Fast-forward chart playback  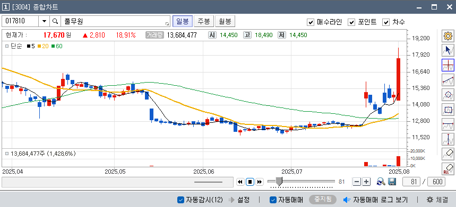(x=260, y=182)
